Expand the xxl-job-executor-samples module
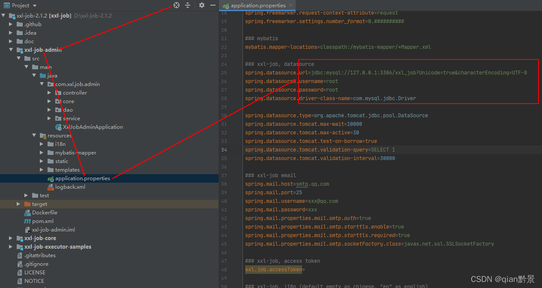The height and width of the screenshot is (288, 542). (11, 247)
